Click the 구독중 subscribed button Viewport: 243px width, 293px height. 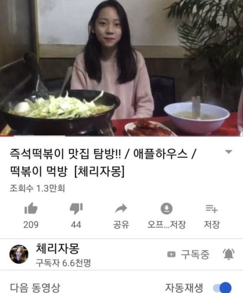pos(188,254)
